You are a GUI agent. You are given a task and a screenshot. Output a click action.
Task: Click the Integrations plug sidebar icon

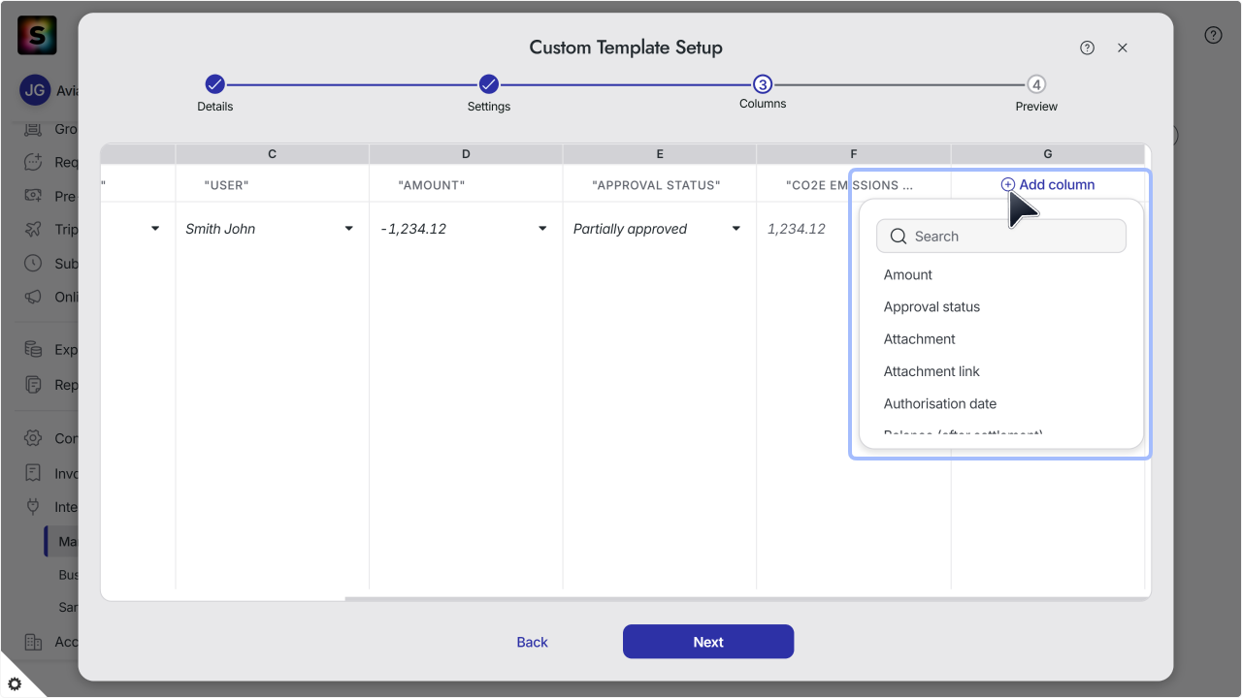click(x=33, y=507)
